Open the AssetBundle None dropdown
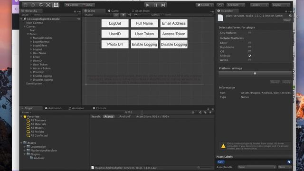This screenshot has height=171, width=304. 257,167
